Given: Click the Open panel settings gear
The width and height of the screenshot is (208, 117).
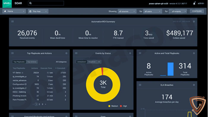Looking at the screenshot, I should coord(130,116).
